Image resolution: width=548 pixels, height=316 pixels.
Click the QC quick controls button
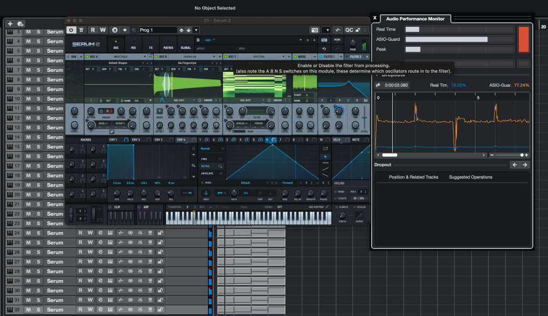pyautogui.click(x=349, y=30)
